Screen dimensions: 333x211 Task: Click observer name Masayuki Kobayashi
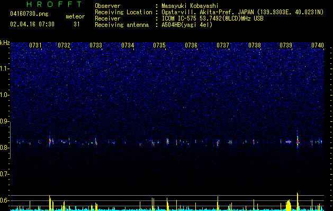[x=190, y=6]
